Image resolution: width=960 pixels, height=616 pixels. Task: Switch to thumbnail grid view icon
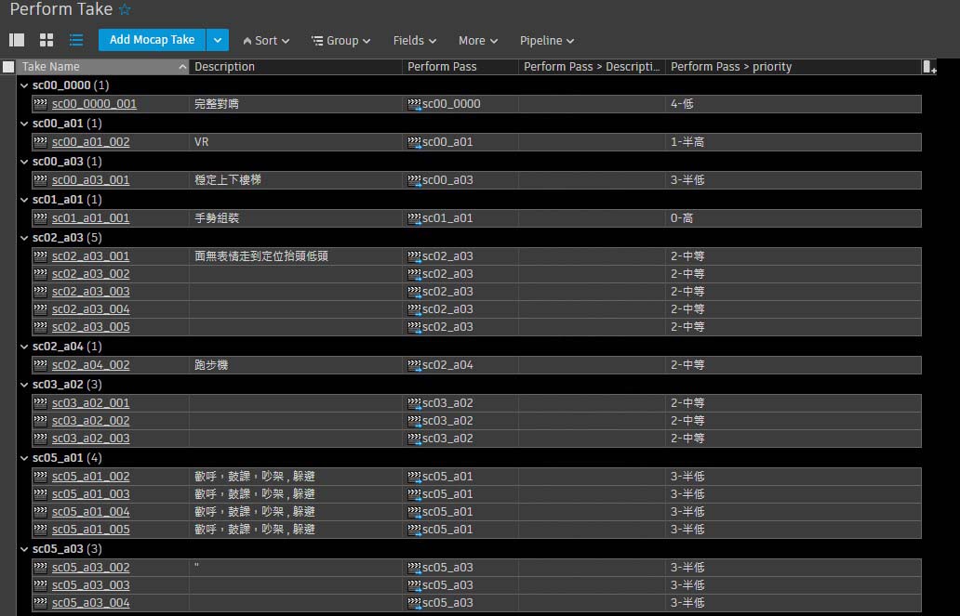tap(47, 40)
